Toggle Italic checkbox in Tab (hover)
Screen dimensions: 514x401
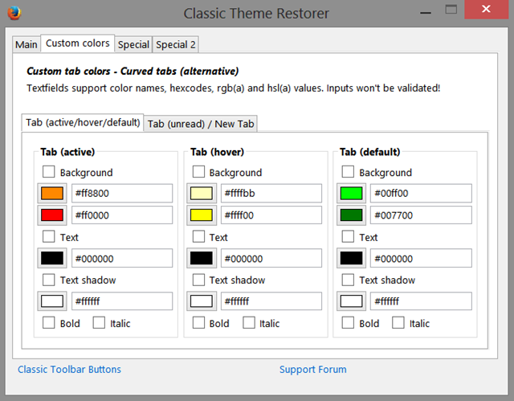click(x=249, y=323)
